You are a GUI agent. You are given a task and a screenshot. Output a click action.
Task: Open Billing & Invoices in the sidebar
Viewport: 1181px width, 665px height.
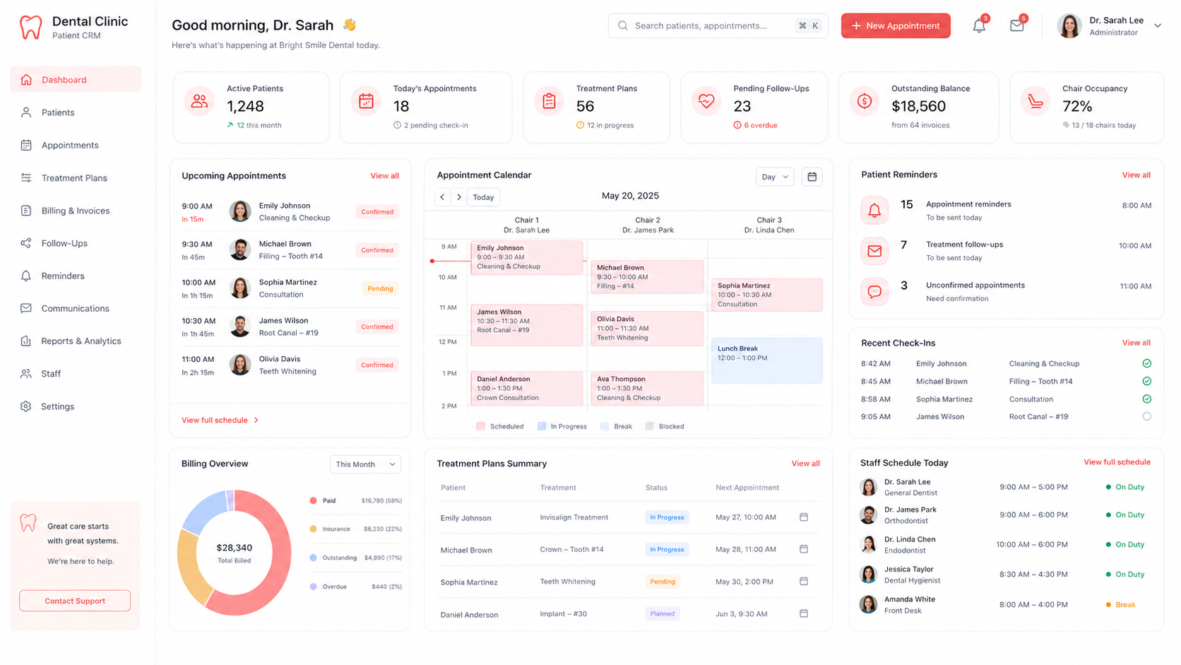click(x=76, y=211)
